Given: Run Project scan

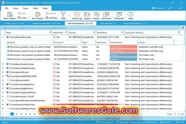Looking at the screenshot, I should 38,16.
